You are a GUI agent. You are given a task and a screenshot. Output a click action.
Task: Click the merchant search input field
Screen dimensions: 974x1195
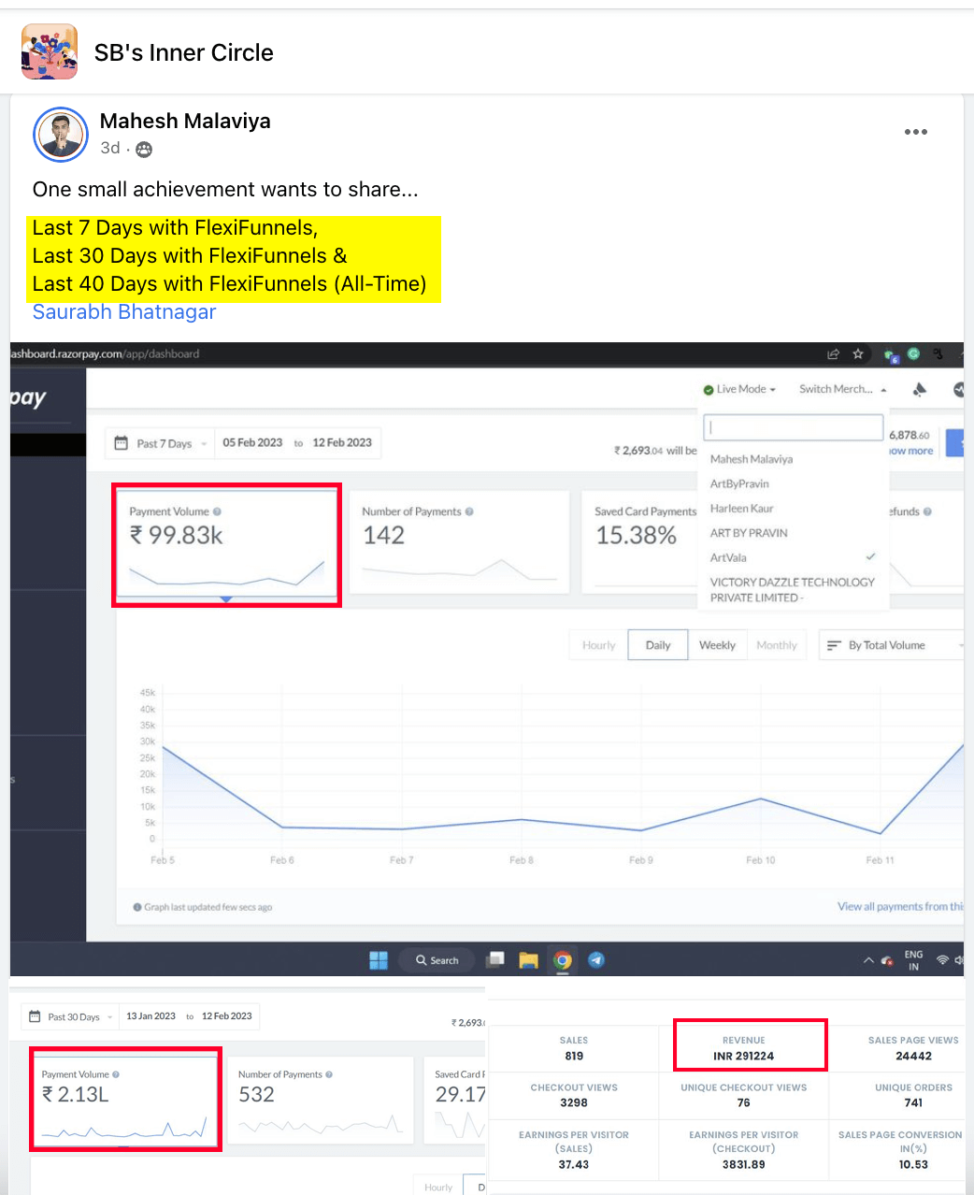coord(793,427)
